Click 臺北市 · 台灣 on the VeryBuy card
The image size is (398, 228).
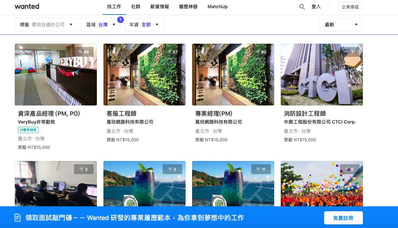click(31, 139)
